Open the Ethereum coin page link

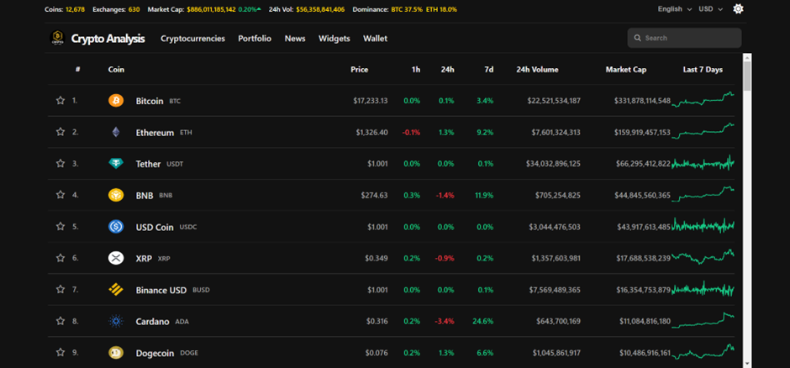tap(155, 133)
